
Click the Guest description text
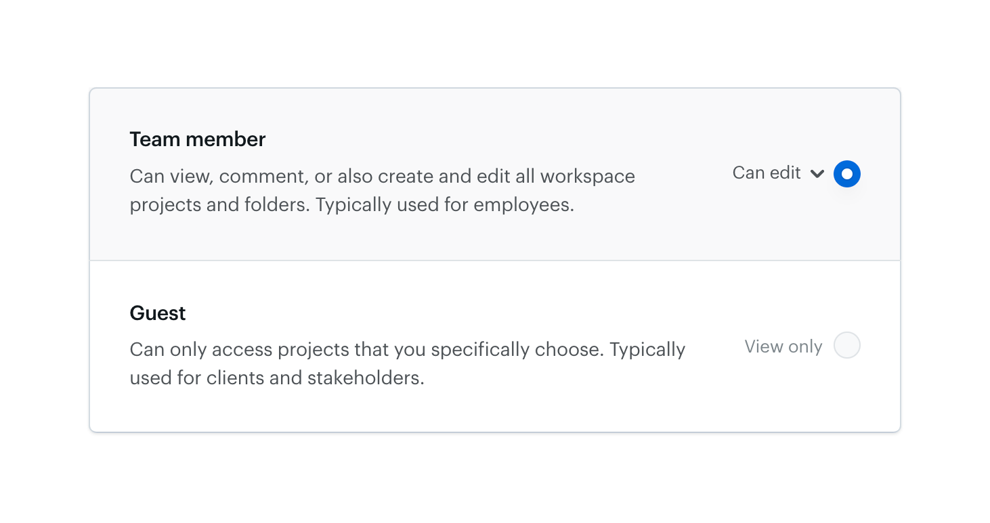pos(407,363)
